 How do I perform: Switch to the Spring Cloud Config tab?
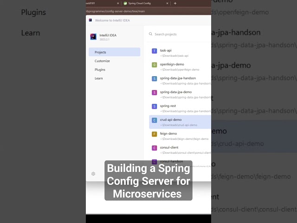tap(139, 3)
